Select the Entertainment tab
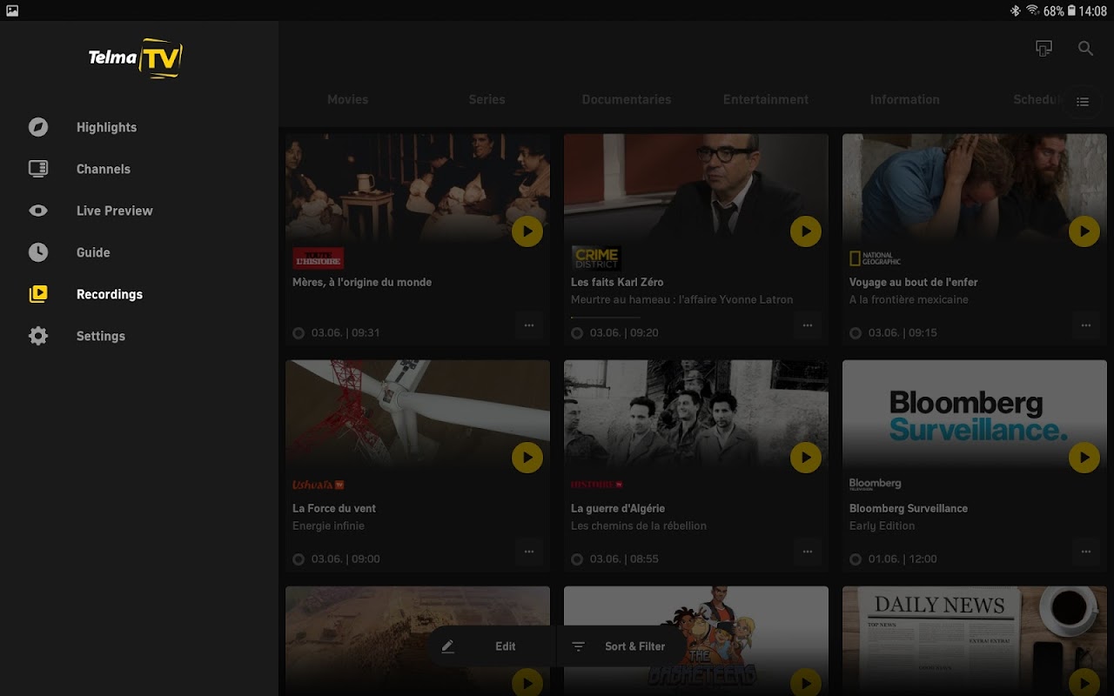The height and width of the screenshot is (696, 1114). click(x=766, y=100)
